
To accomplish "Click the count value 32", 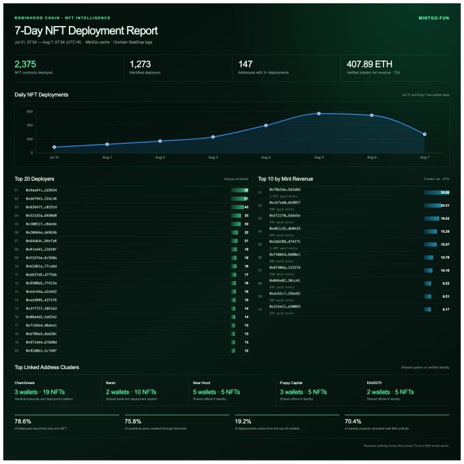I will (x=246, y=224).
